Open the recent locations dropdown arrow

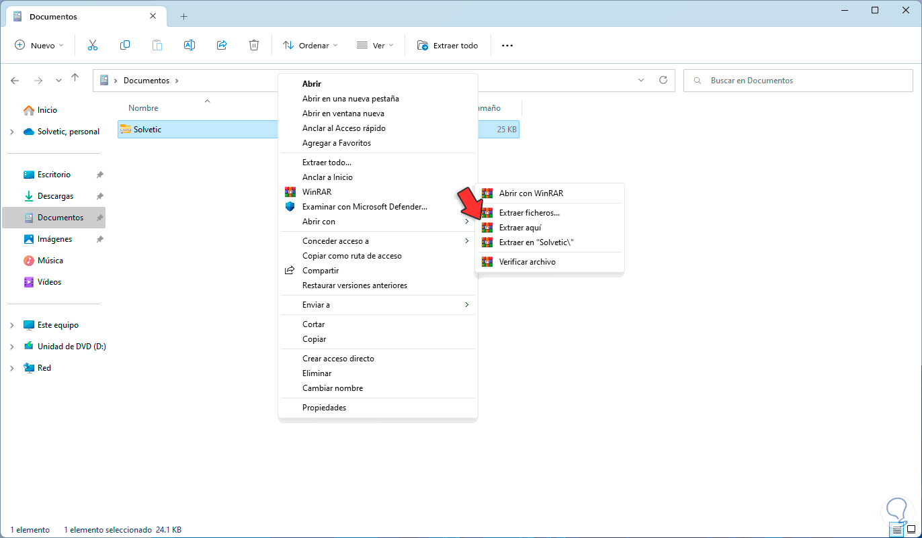58,81
